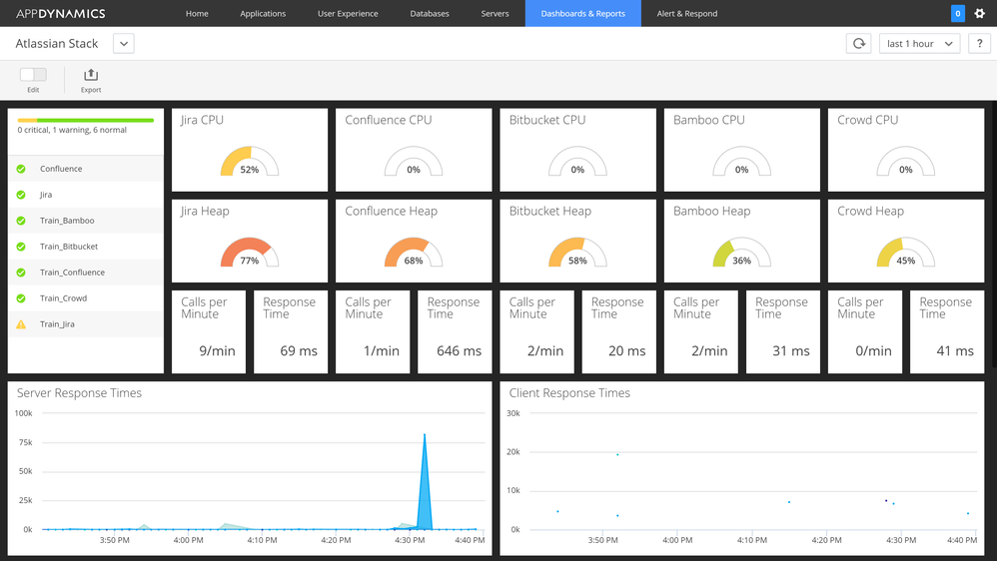Click the Train_Jira warning triangle icon

pyautogui.click(x=21, y=324)
